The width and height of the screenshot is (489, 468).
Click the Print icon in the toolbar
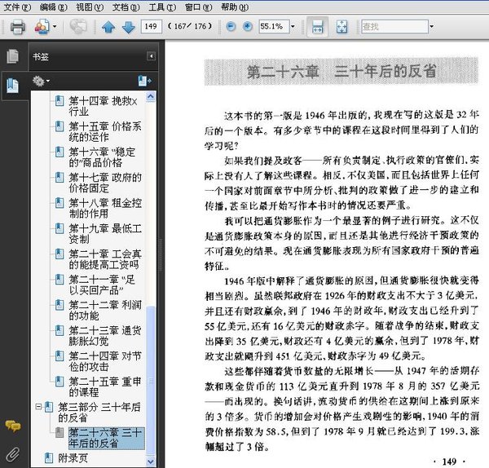[x=16, y=27]
